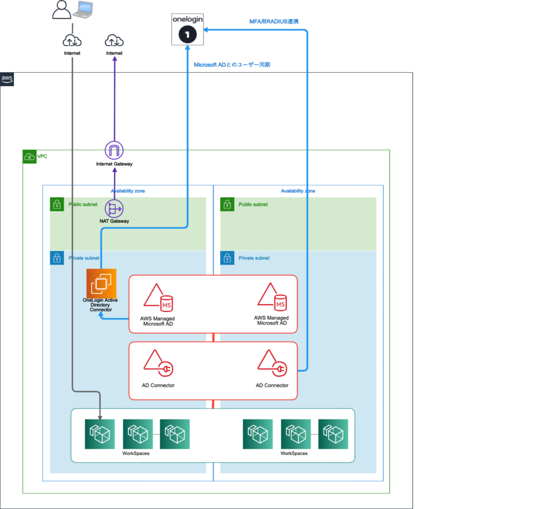Click the VPC icon
The width and height of the screenshot is (551, 509).
click(29, 156)
